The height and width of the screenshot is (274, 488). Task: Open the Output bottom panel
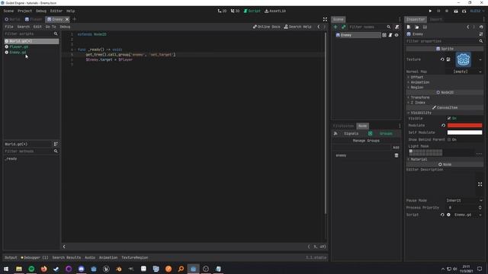coord(11,257)
